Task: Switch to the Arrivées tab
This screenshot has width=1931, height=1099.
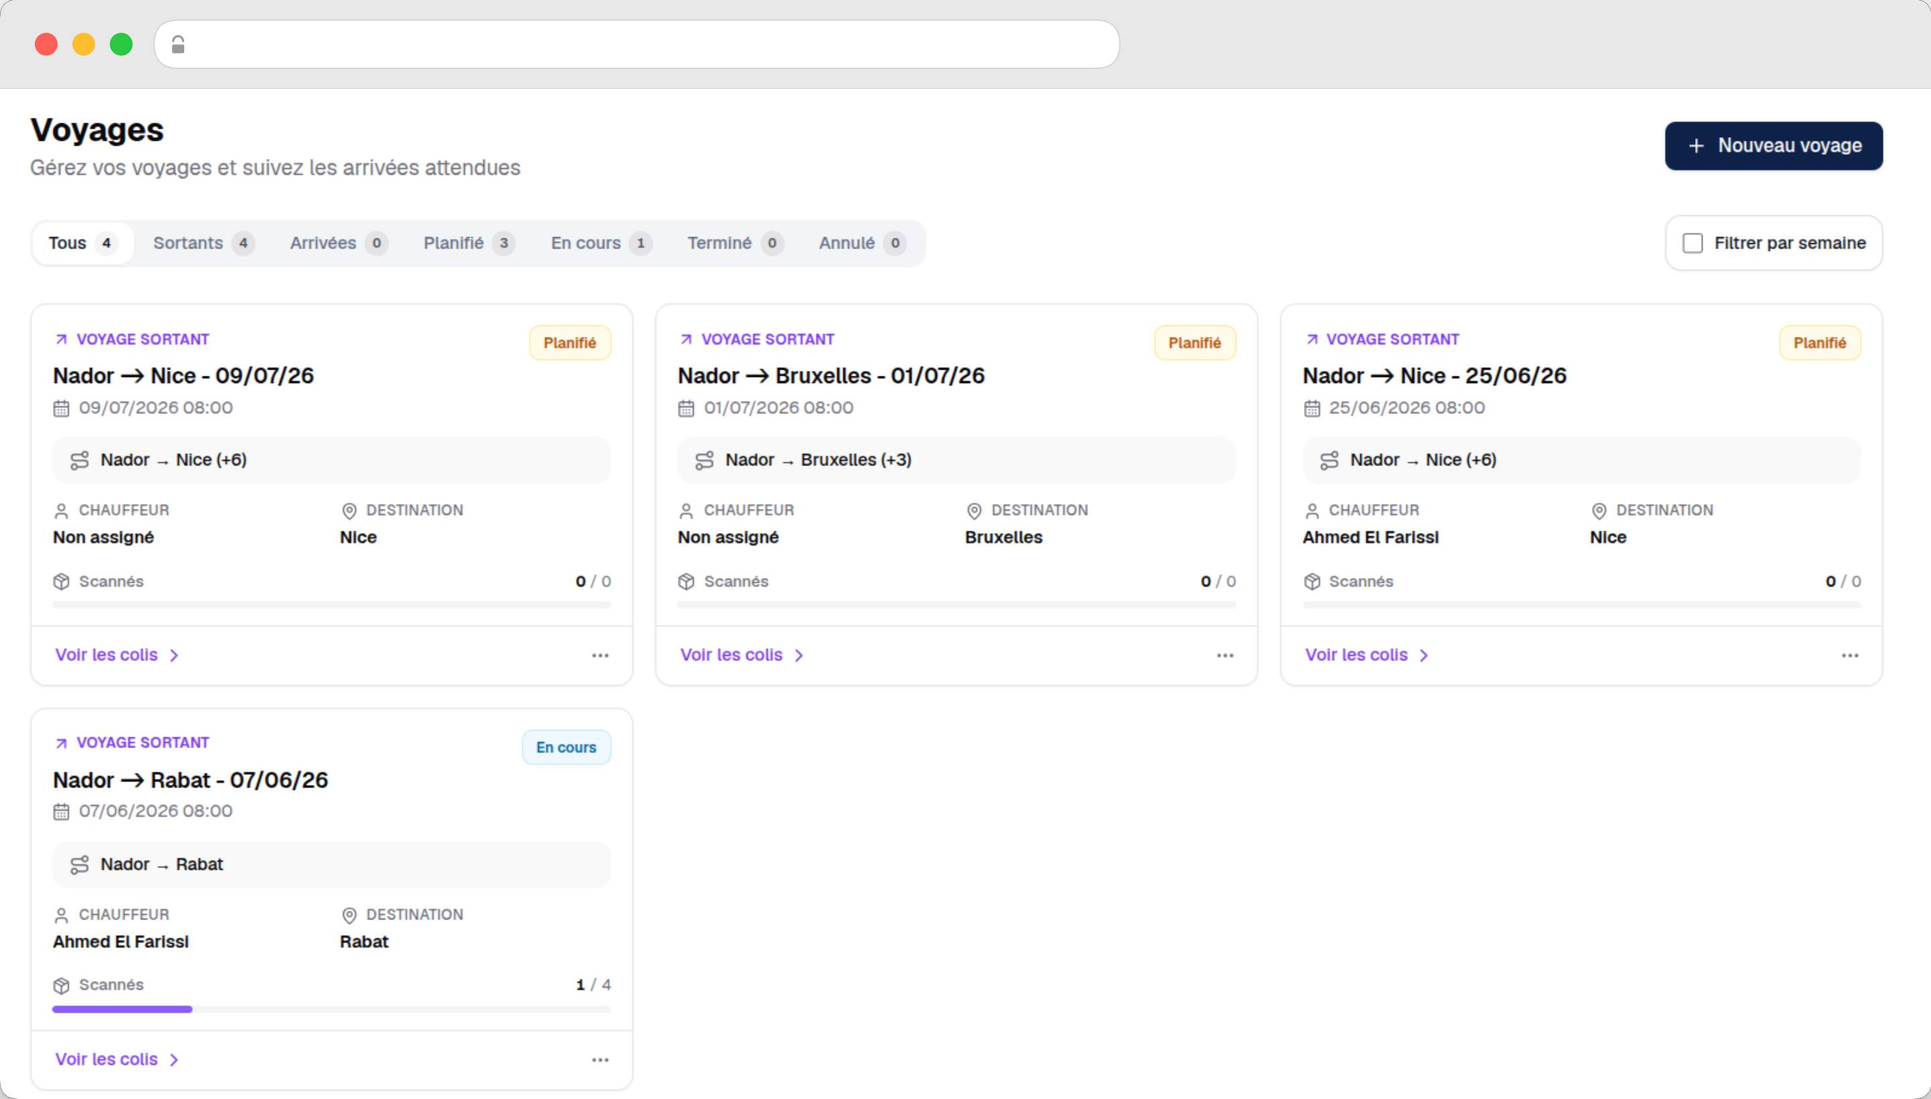Action: pos(338,243)
